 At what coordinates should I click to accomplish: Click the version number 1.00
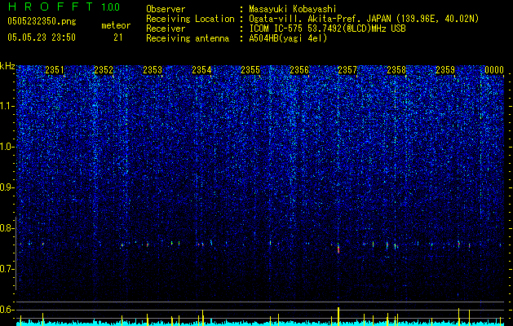coord(110,7)
